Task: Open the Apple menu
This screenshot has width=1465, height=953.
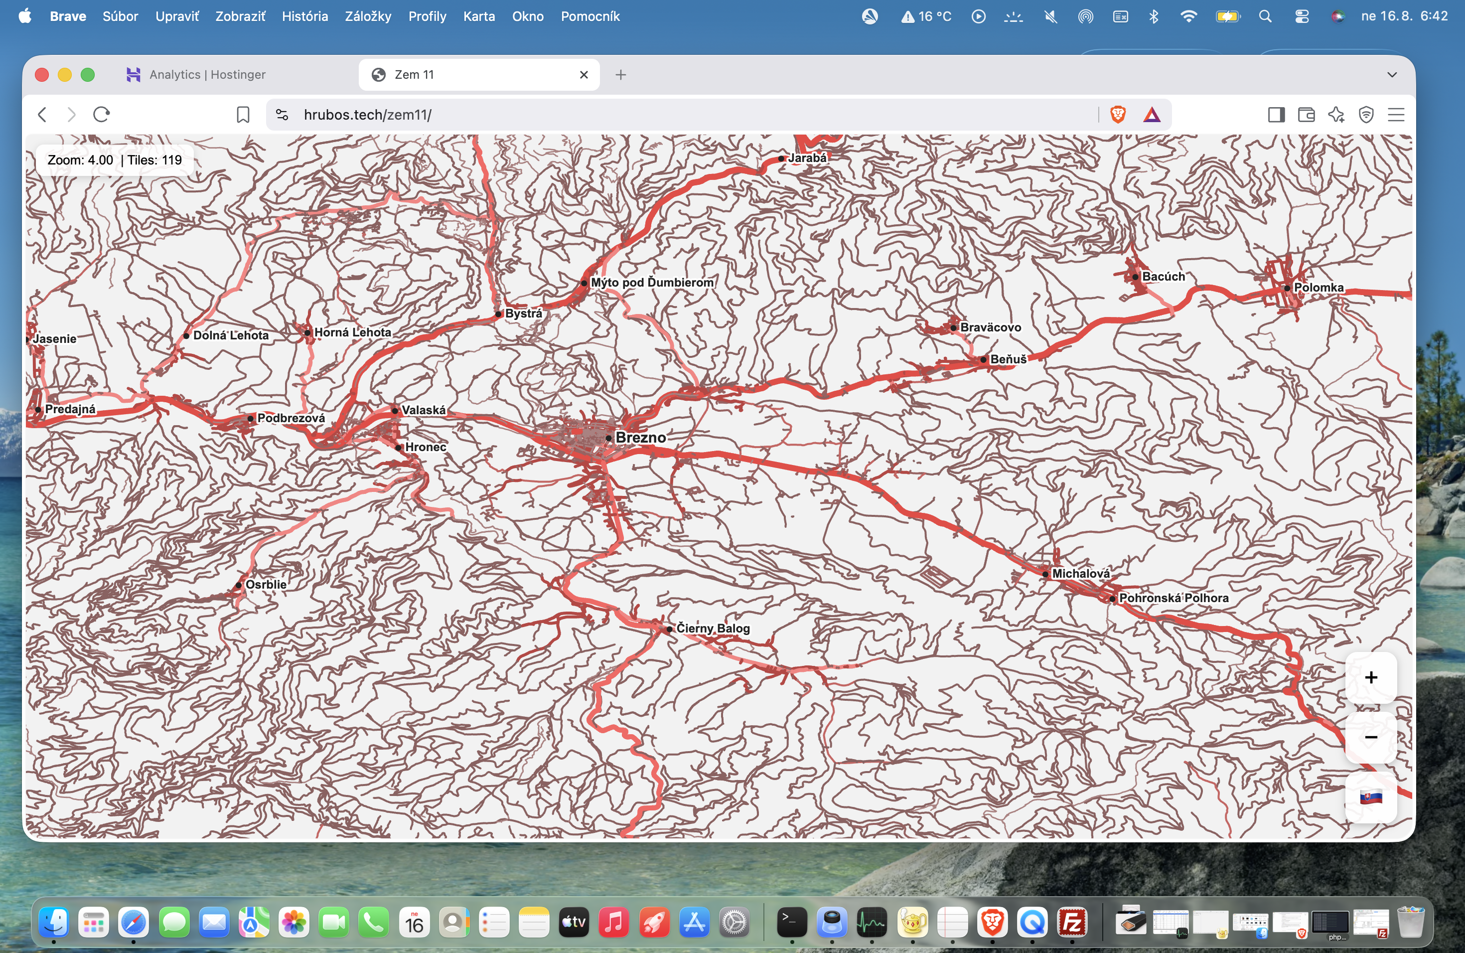Action: pyautogui.click(x=25, y=16)
